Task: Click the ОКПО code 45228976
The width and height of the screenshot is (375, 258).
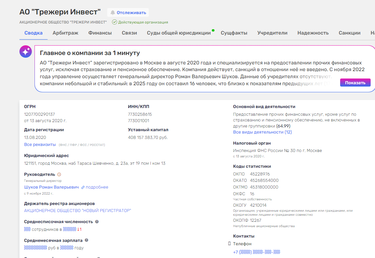Action: pos(260,174)
